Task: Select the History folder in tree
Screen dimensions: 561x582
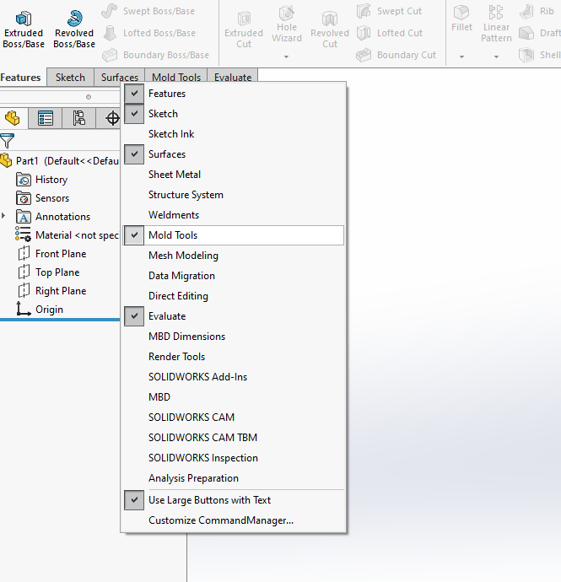Action: tap(42, 180)
